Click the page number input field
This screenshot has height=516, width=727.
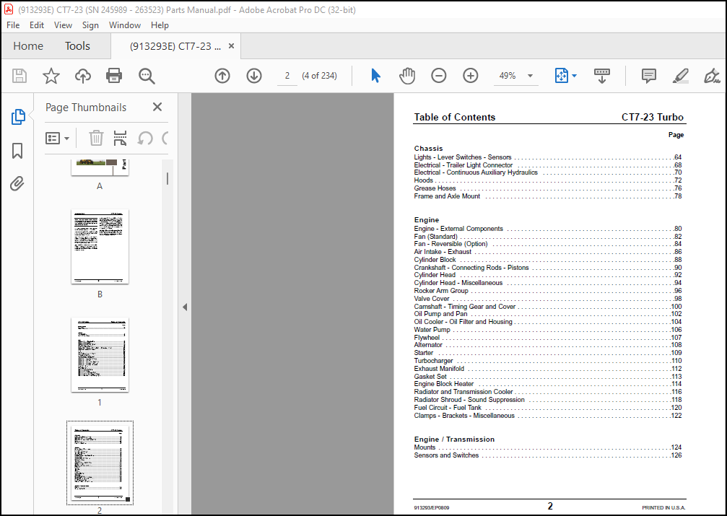click(x=287, y=76)
